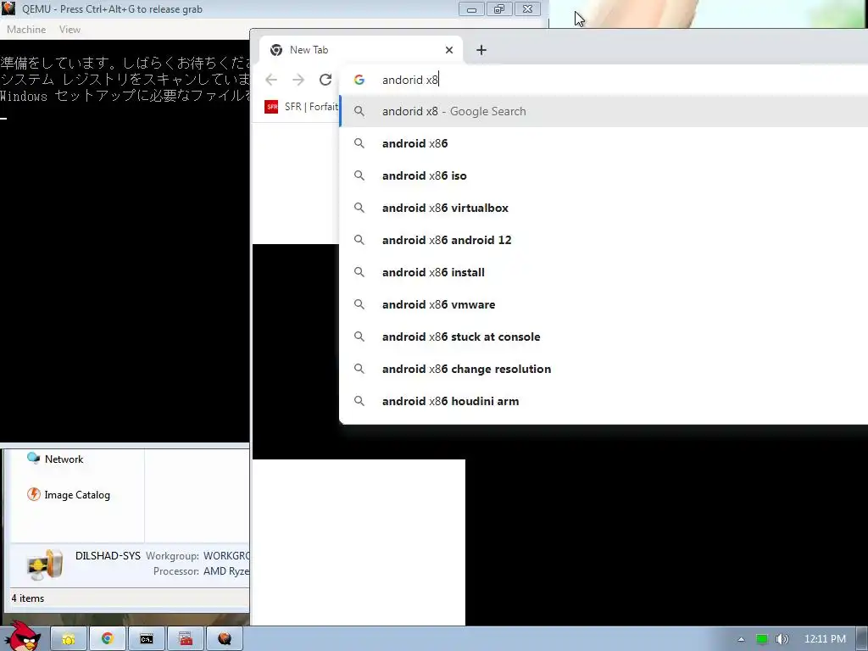Pick 'android x86 install' suggestion
The width and height of the screenshot is (868, 651).
click(604, 272)
